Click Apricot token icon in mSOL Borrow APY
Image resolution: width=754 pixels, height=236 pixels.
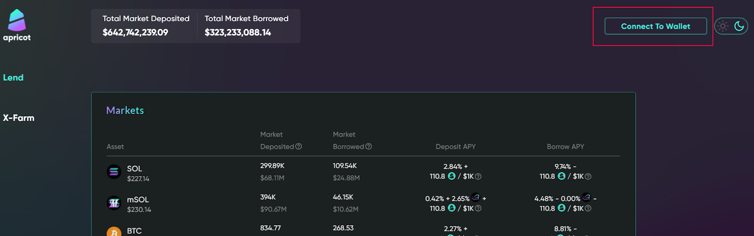561,208
